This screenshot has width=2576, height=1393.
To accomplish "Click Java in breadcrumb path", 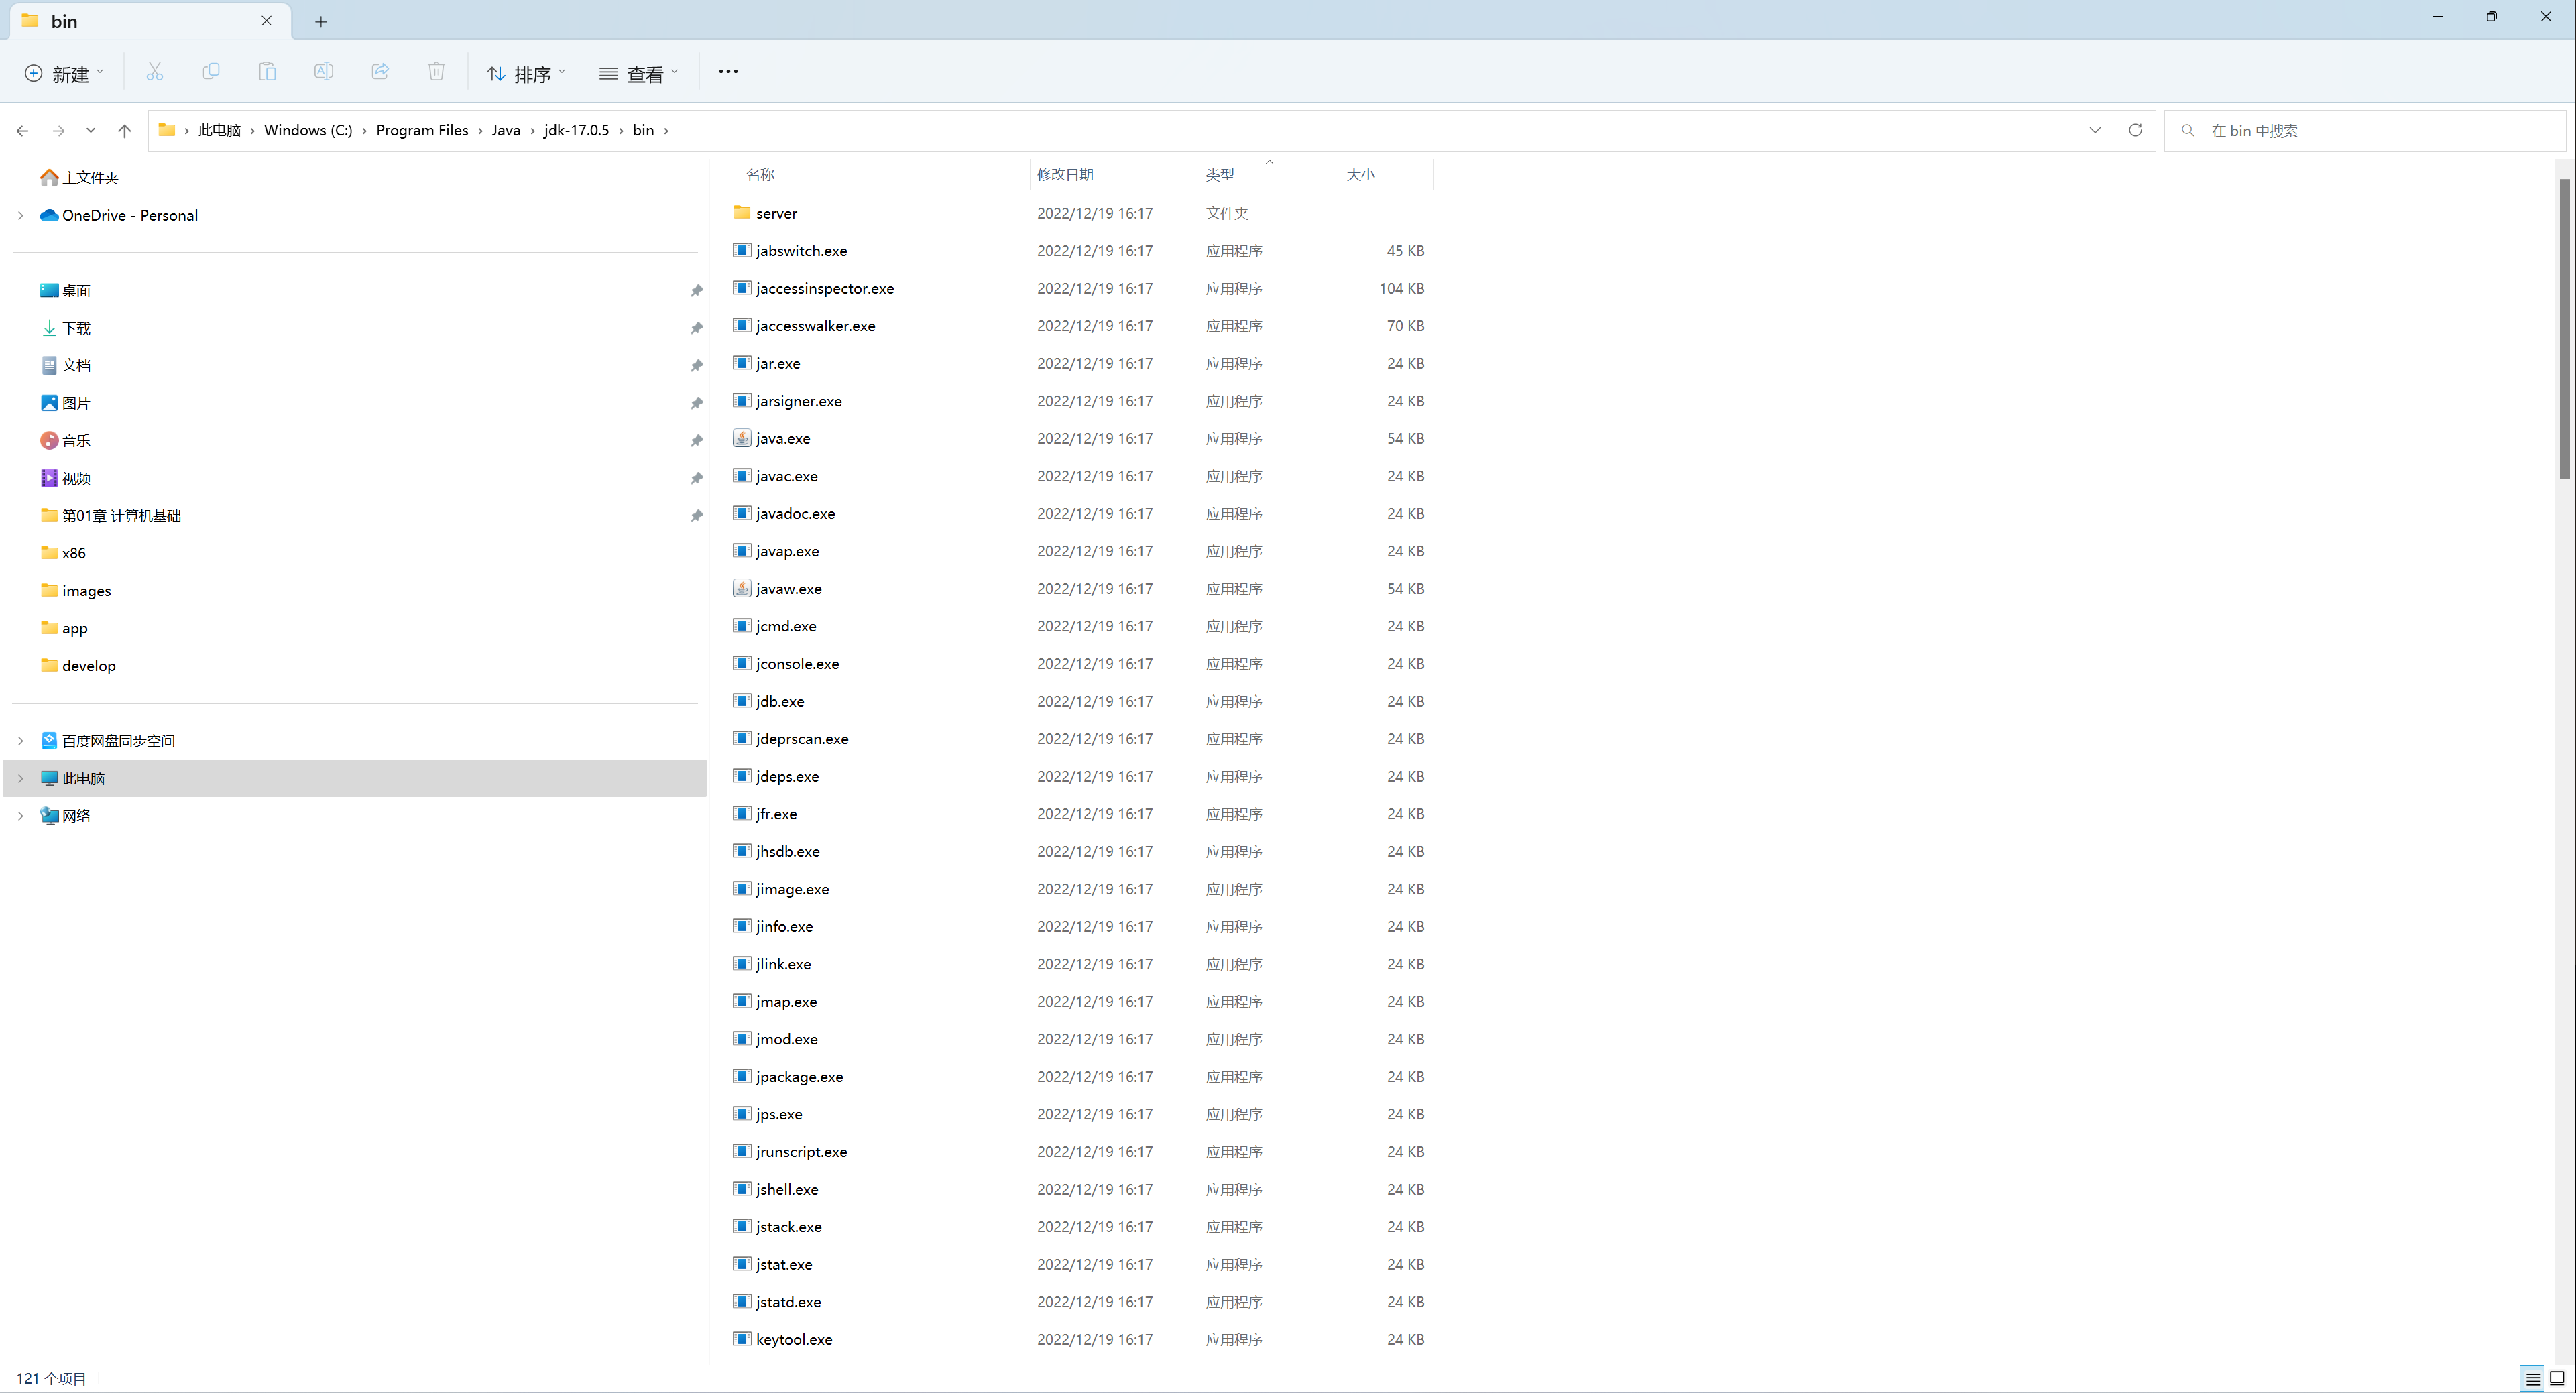I will tap(506, 130).
